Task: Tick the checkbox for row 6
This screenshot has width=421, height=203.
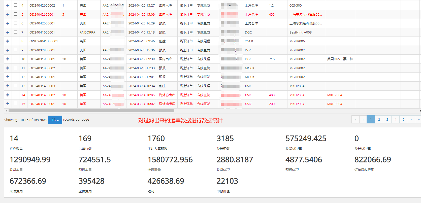Action: click(16, 23)
